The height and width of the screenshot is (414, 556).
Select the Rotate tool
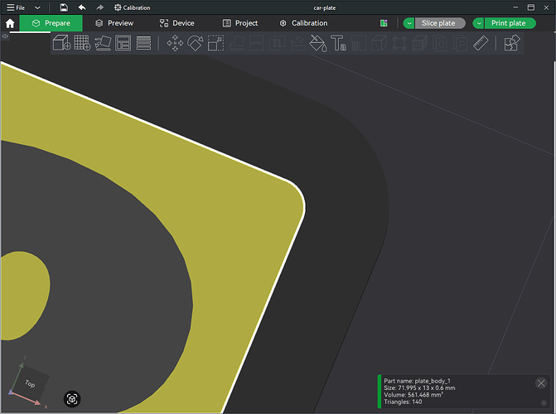click(196, 43)
